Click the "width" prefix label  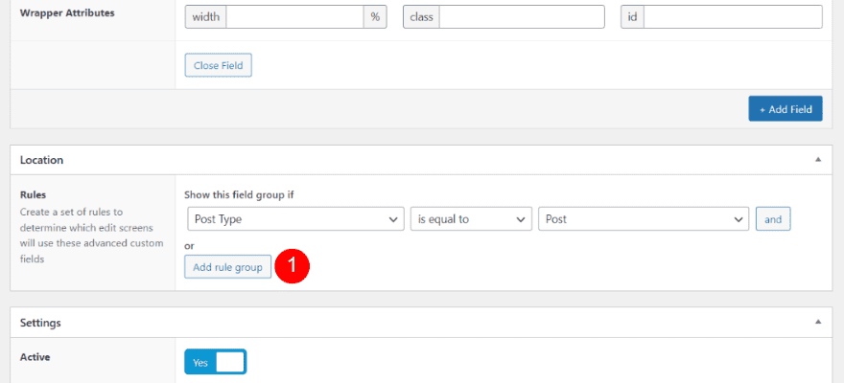coord(205,17)
